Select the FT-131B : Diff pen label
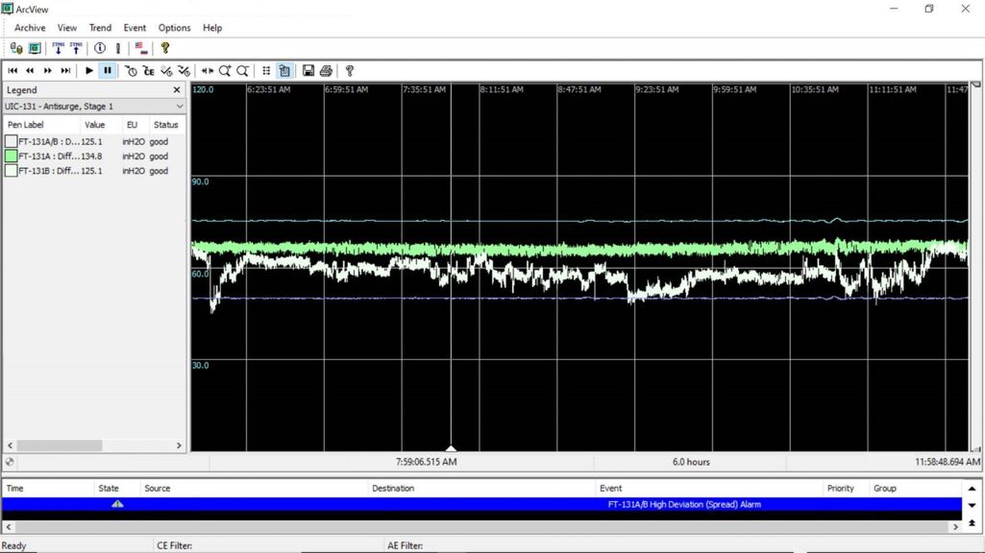 (49, 171)
